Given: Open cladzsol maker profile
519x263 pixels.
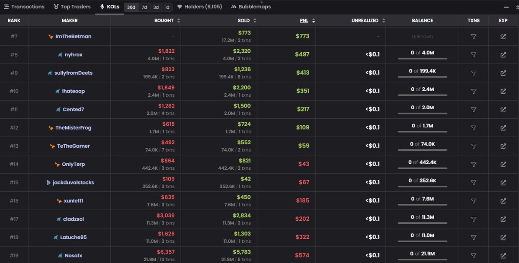Looking at the screenshot, I should (x=70, y=219).
